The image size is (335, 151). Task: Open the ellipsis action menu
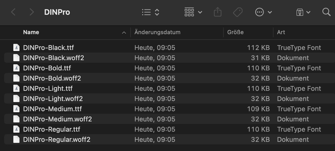click(x=264, y=12)
